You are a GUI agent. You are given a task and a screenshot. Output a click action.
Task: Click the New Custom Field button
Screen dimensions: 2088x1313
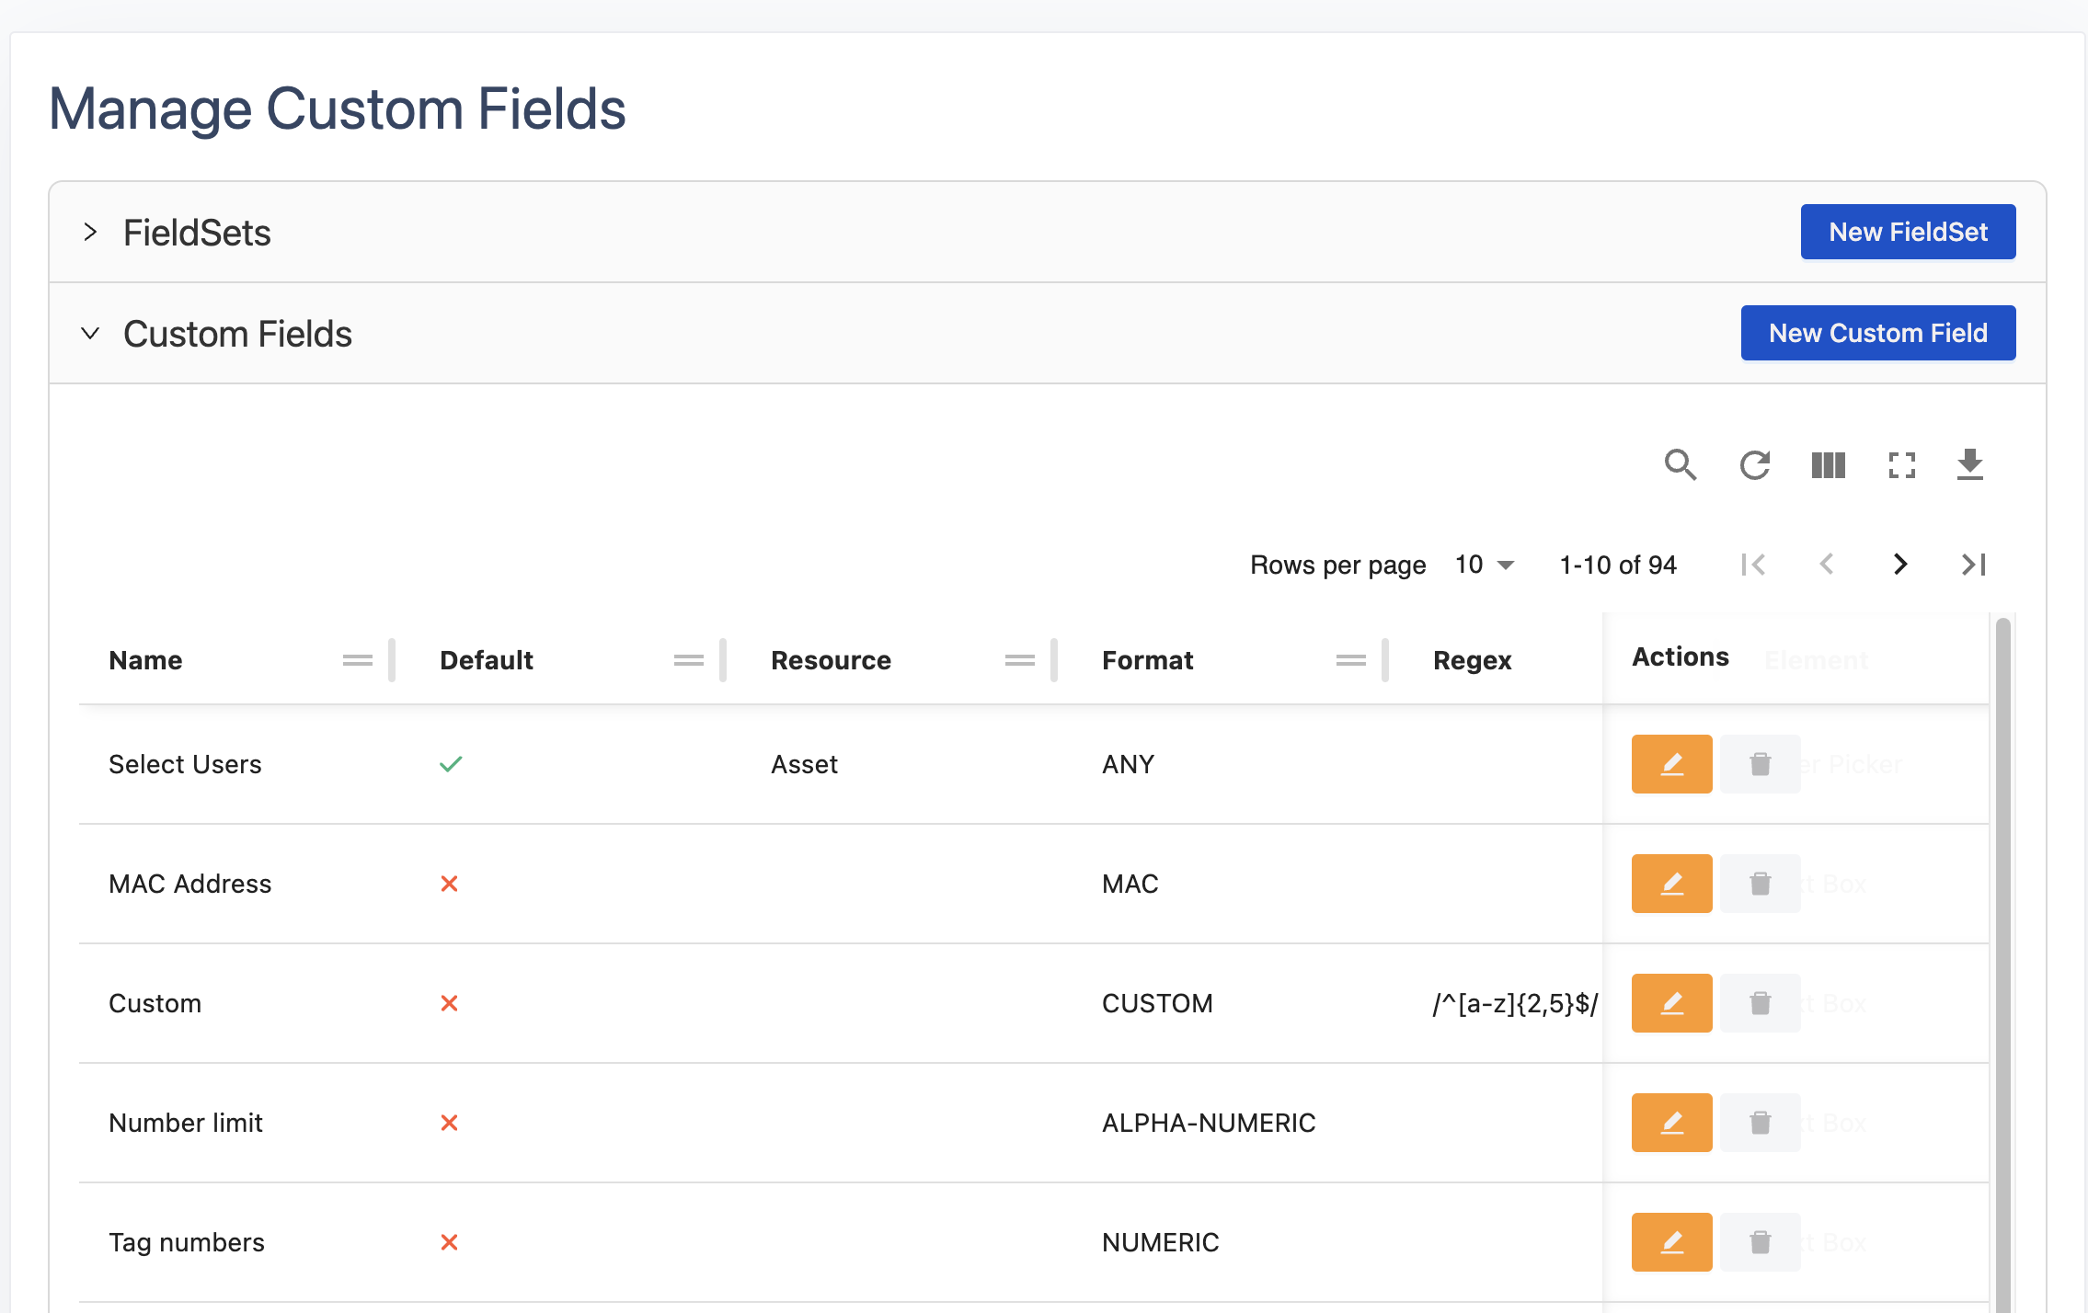(1877, 333)
